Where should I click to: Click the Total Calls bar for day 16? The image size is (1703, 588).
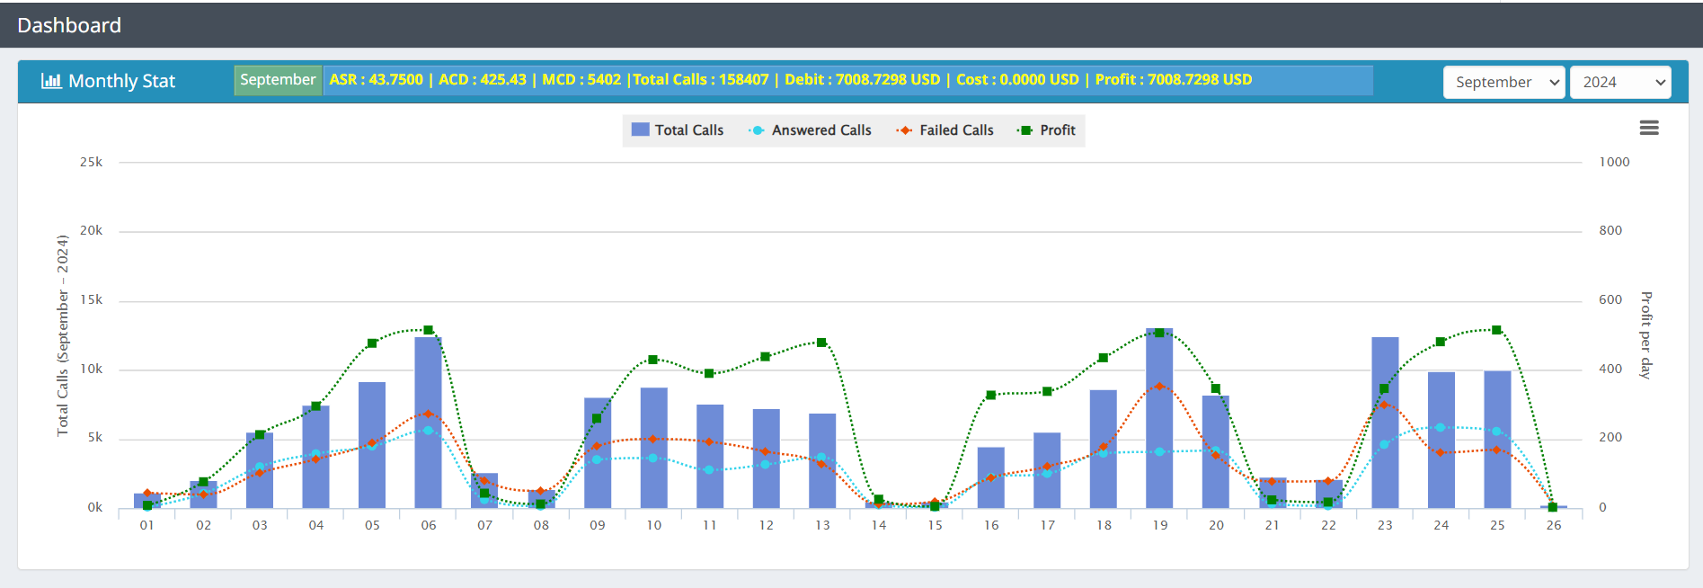tap(991, 477)
